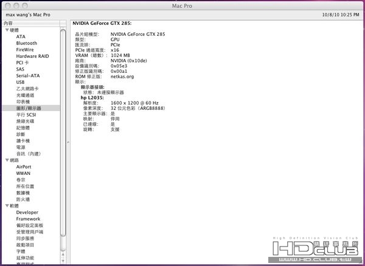365x266 pixels.
Task: Click vendor value NVIDIA (0x10de)
Action: [129, 61]
